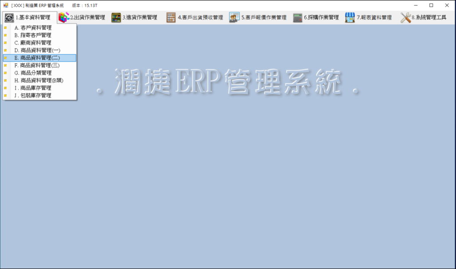Open 出貨作業管理 via its colorful blocks icon

64,18
